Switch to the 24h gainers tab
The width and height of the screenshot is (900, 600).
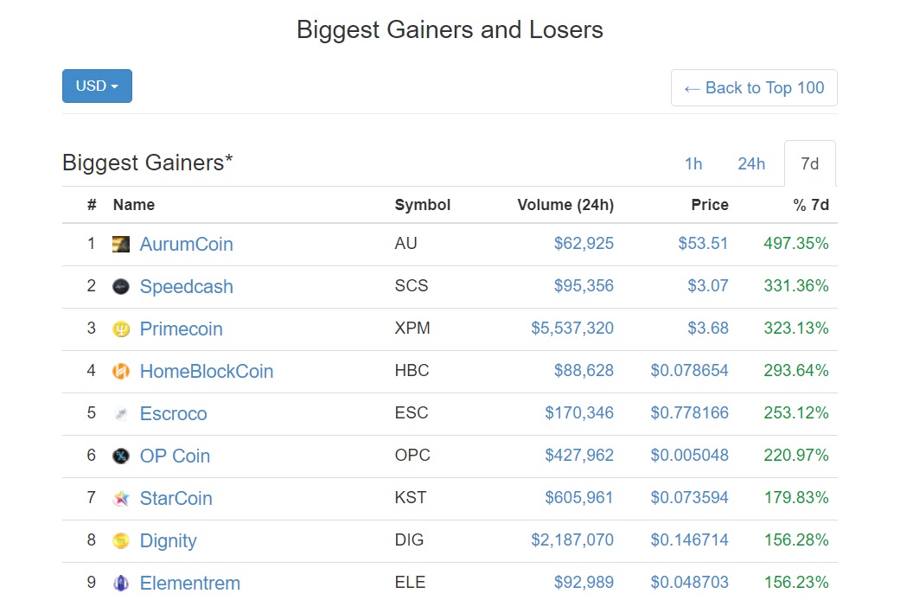tap(750, 163)
